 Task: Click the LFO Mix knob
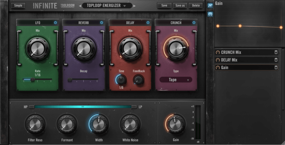[x=38, y=49]
